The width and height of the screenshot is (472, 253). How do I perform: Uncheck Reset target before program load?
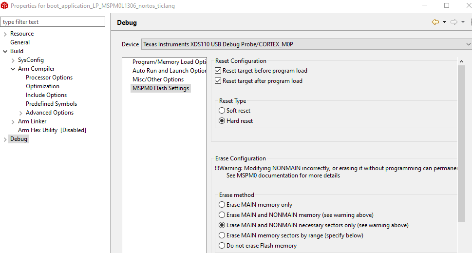[218, 71]
